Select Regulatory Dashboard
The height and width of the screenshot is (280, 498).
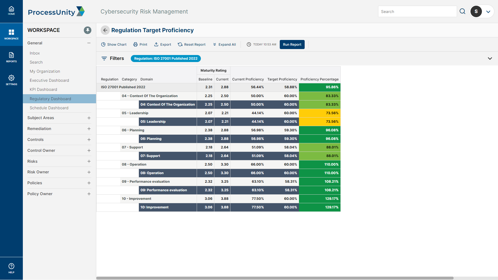coord(59,99)
